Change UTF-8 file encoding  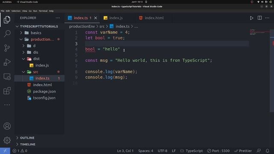[163, 151]
